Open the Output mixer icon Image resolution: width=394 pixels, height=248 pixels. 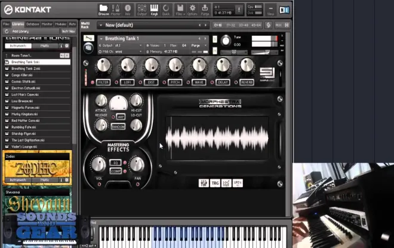click(x=141, y=10)
